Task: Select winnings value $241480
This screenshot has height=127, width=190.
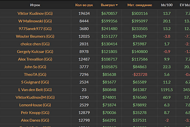Action: coord(109,29)
